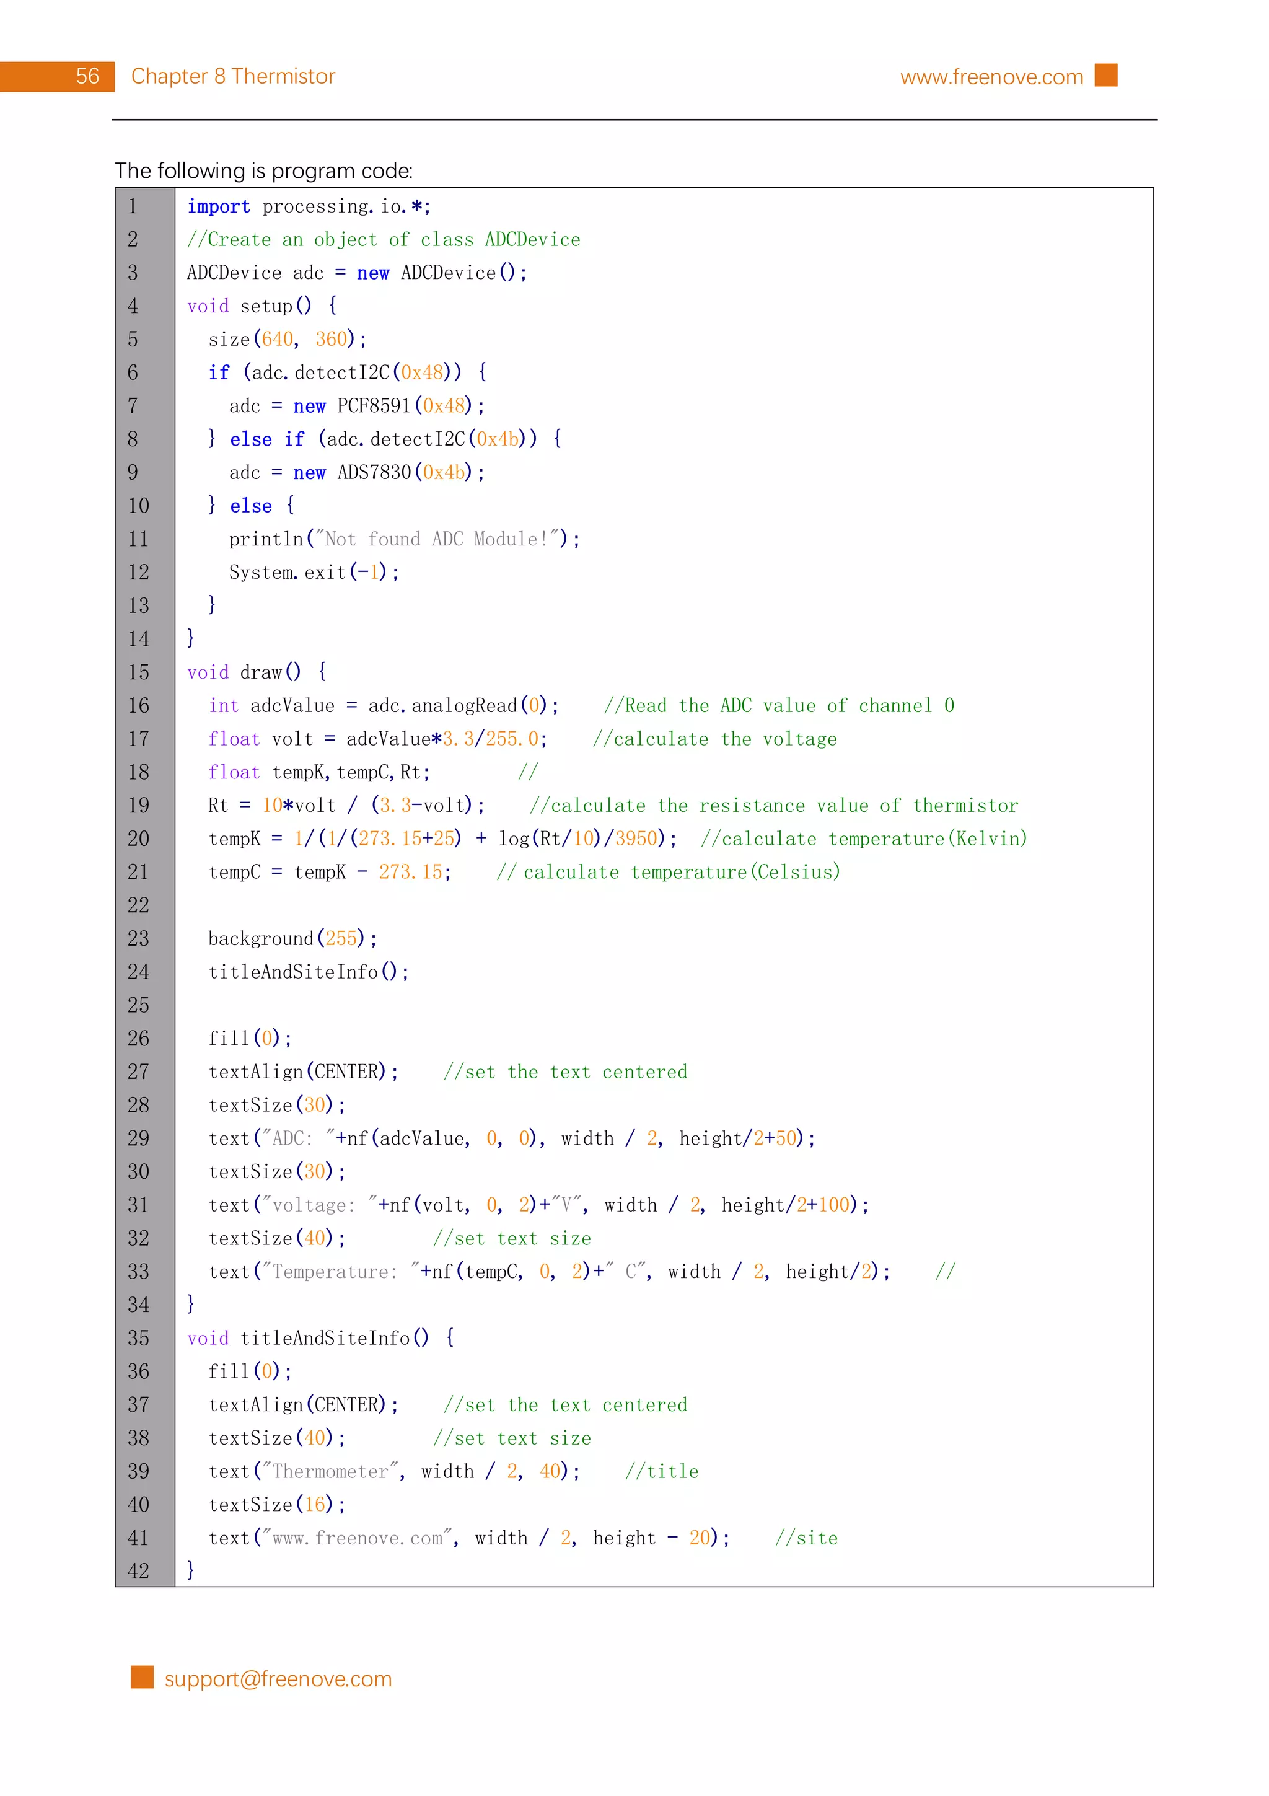Select comment '//calculate temperature(Kelvin)'

(x=864, y=839)
